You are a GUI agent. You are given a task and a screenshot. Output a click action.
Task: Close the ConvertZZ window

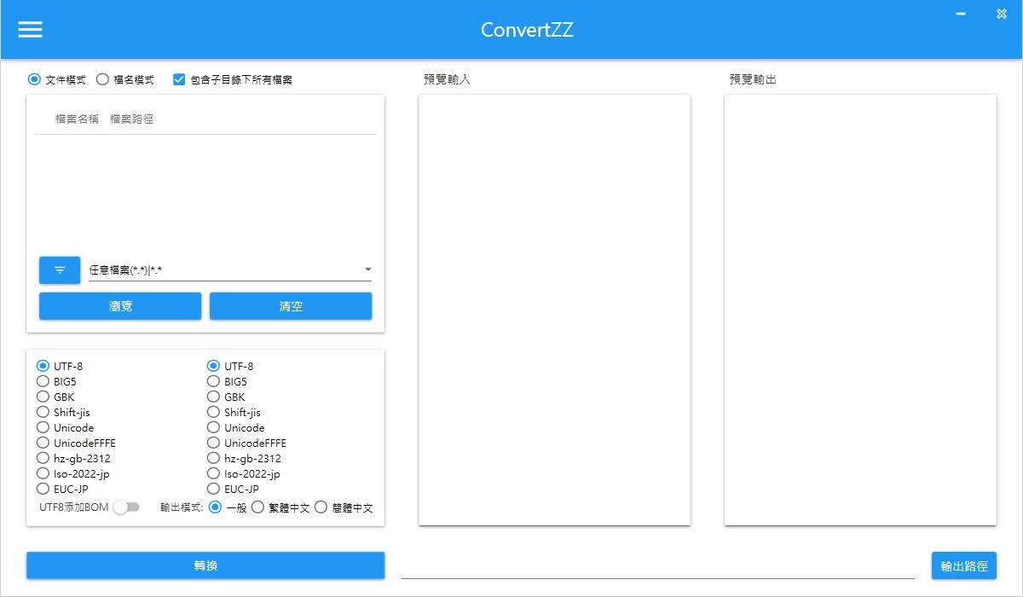[x=1002, y=14]
